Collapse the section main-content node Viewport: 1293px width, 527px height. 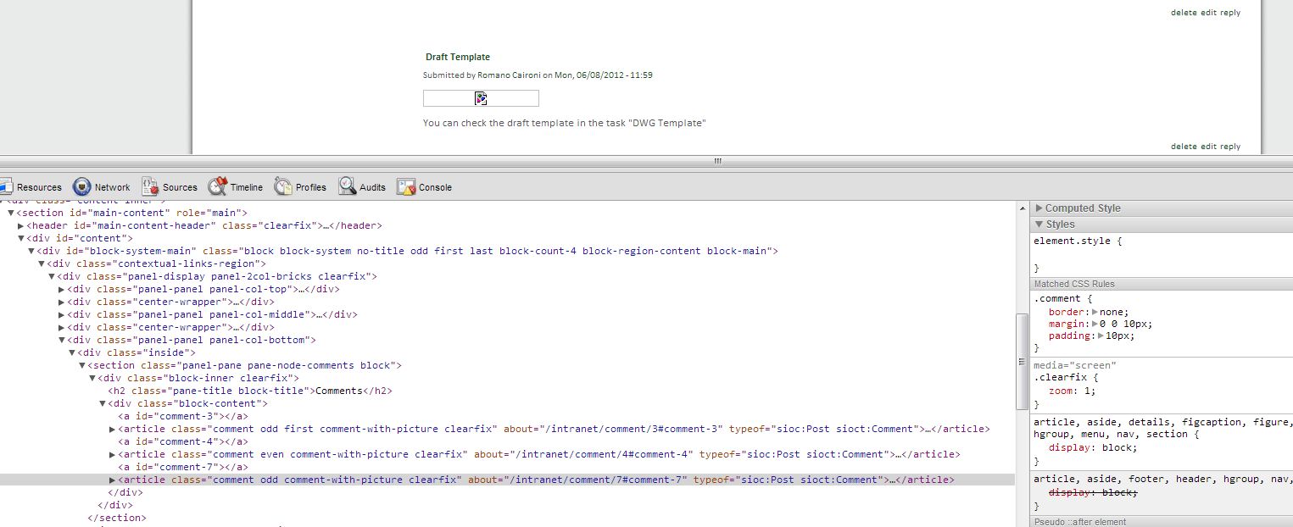tap(11, 213)
